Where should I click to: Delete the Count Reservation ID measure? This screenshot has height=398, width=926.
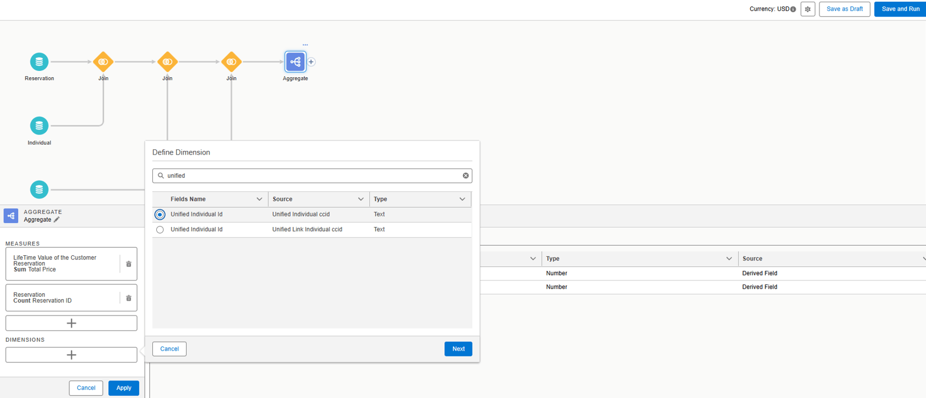coord(129,298)
